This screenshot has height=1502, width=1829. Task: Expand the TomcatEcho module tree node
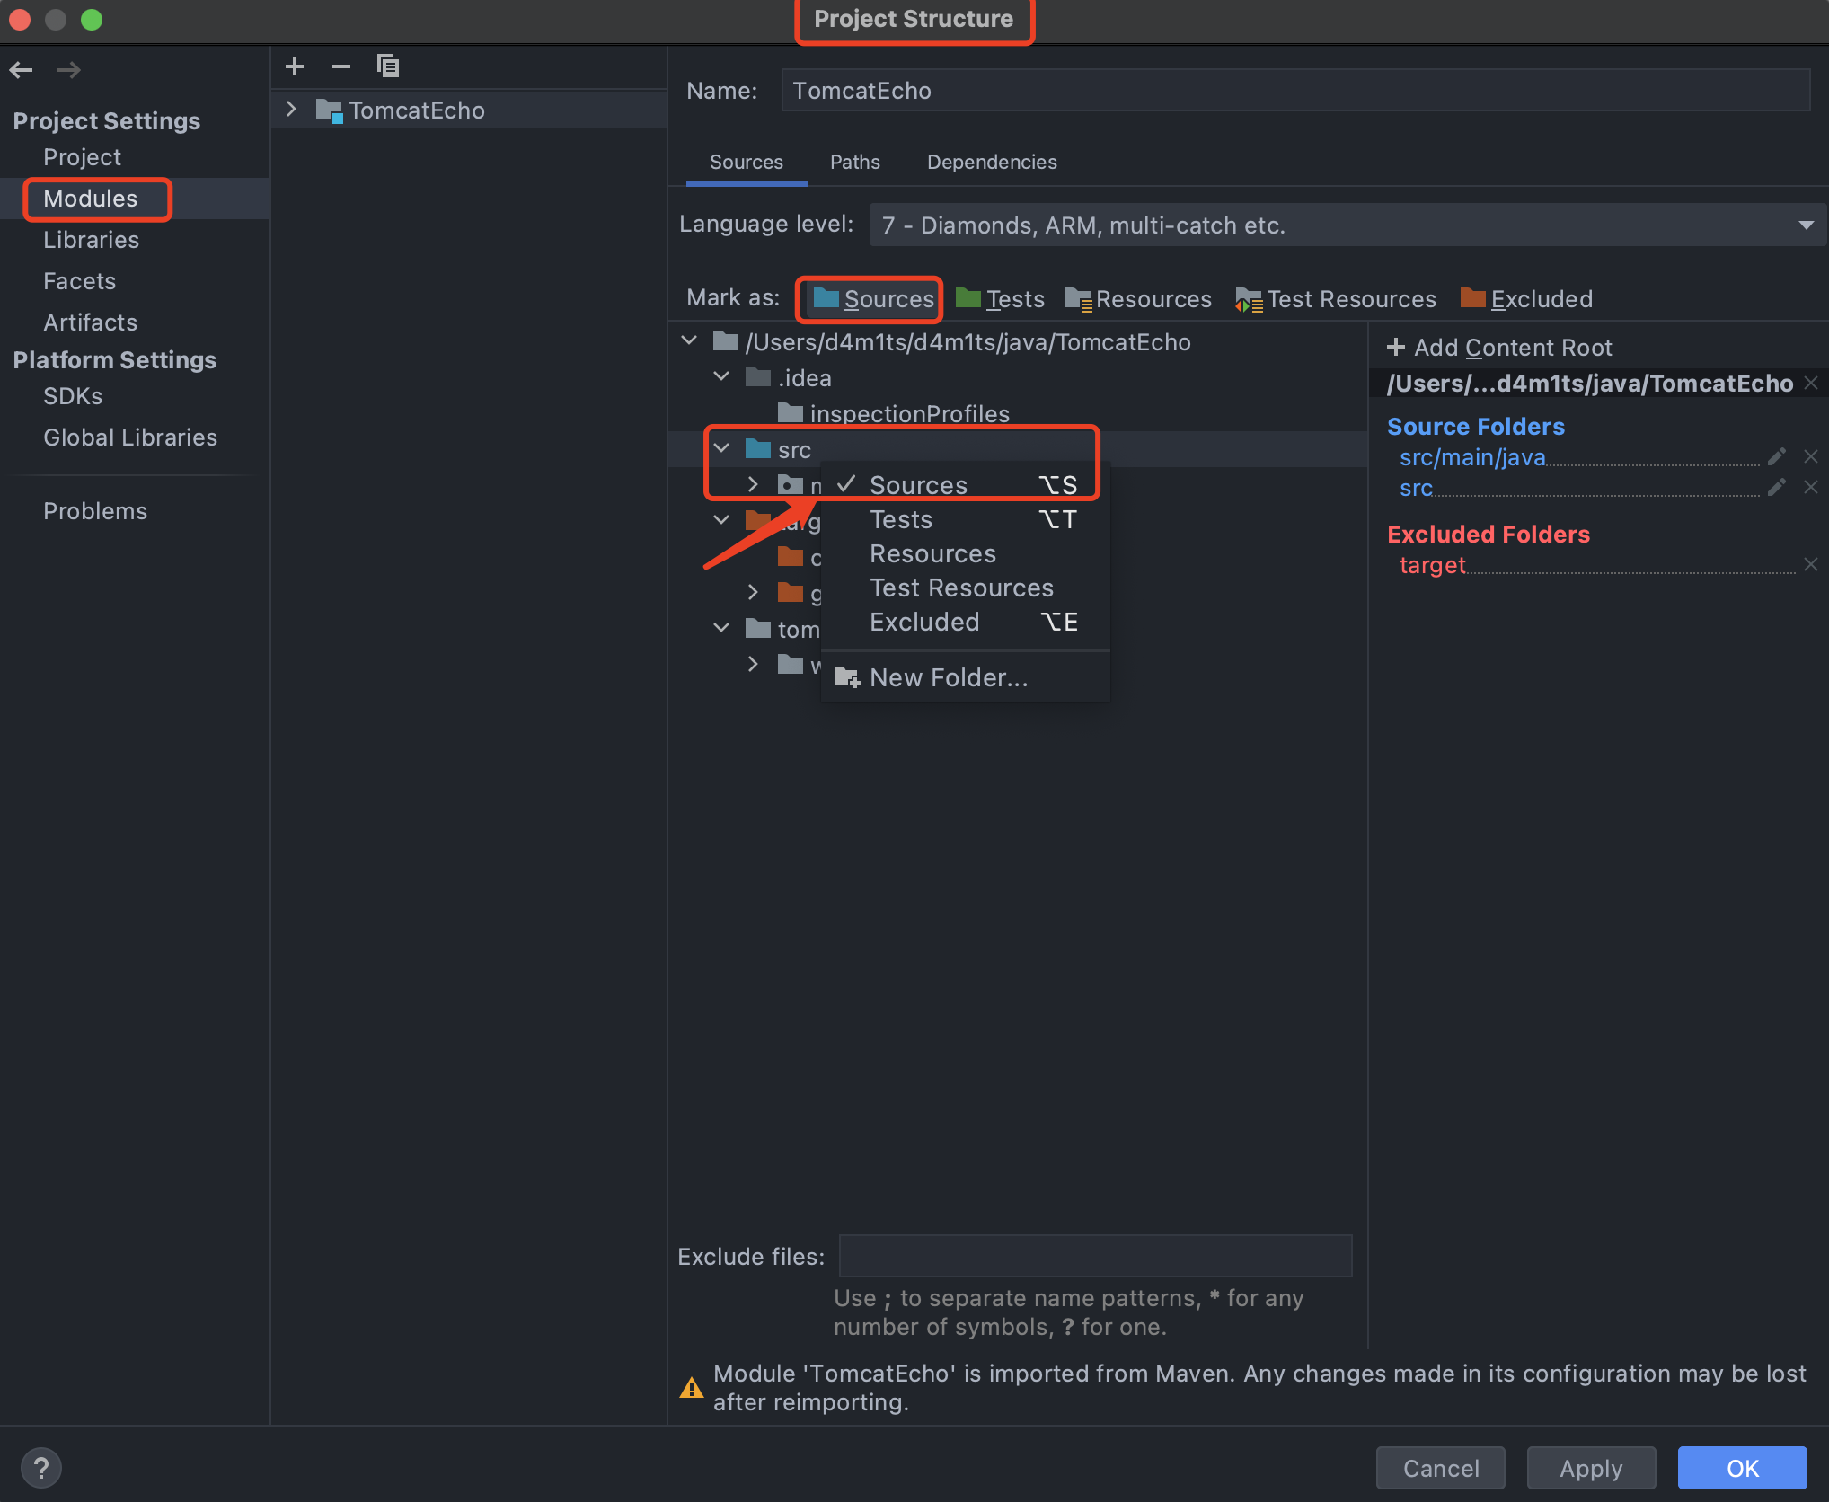click(291, 110)
